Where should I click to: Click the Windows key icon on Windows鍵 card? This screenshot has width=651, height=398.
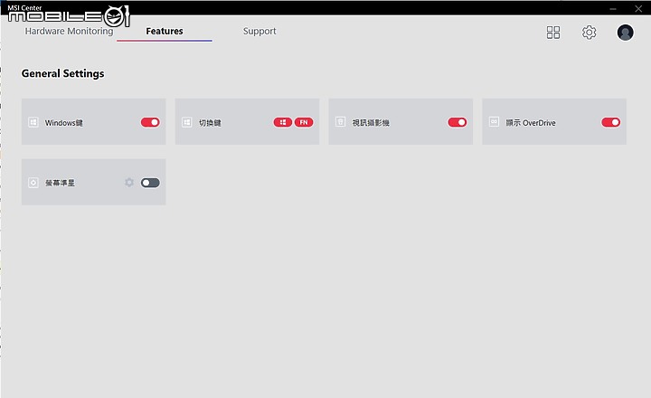click(33, 122)
